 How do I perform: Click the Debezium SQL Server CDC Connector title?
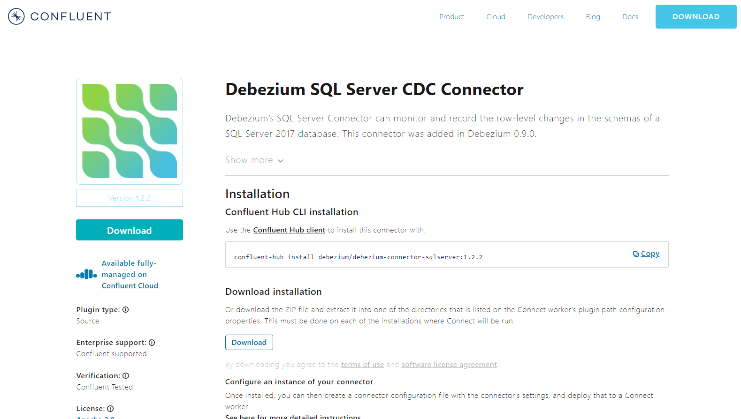click(374, 89)
